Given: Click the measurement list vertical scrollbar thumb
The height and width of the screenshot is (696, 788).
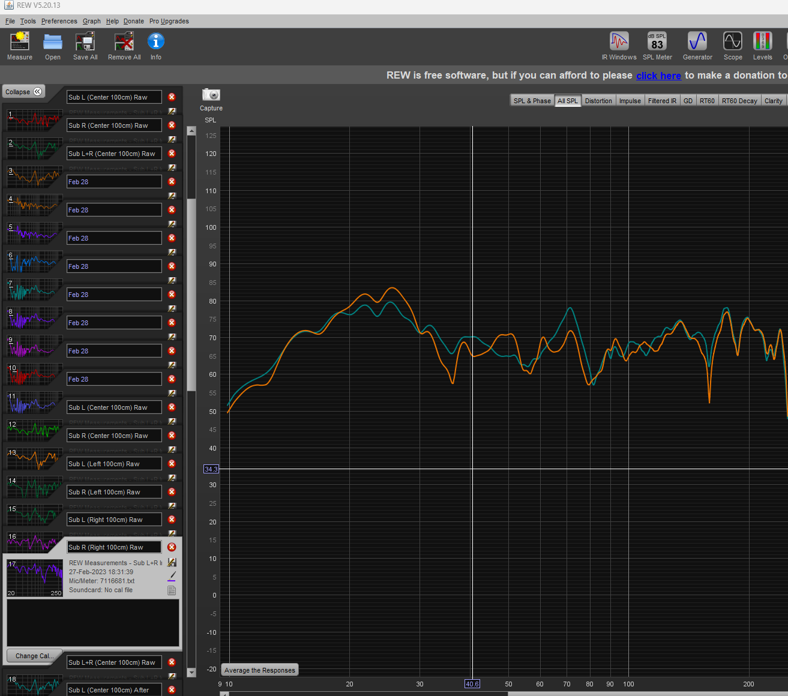Looking at the screenshot, I should 191,295.
